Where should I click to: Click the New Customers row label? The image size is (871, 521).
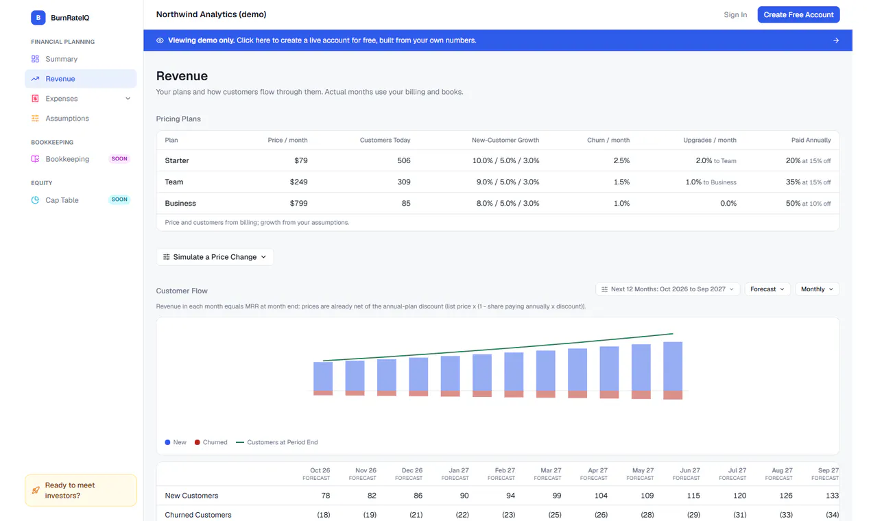(192, 496)
